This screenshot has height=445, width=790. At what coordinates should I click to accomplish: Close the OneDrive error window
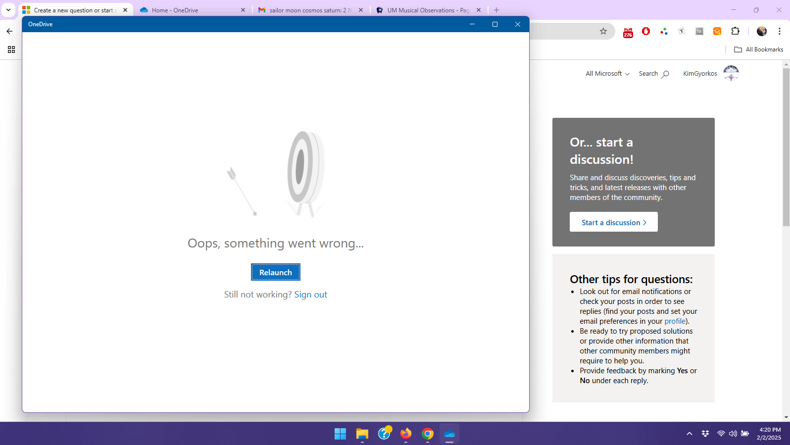pos(518,24)
